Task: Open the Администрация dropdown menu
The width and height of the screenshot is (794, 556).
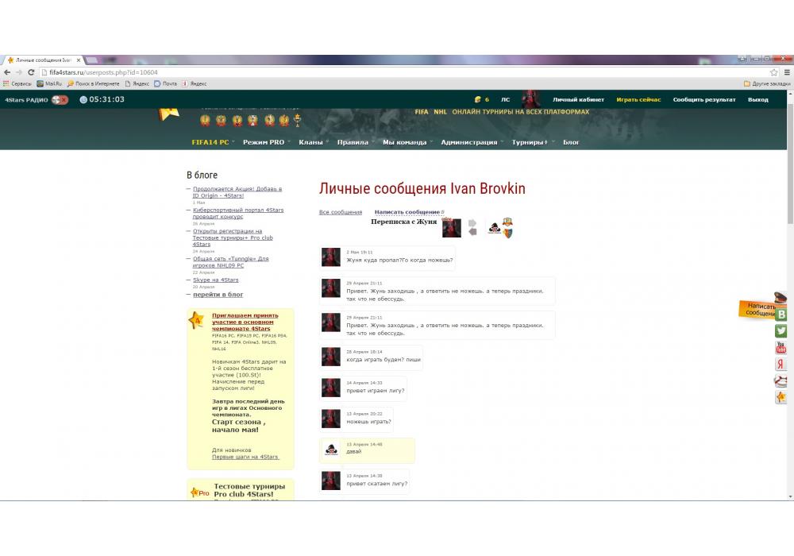Action: pyautogui.click(x=469, y=142)
